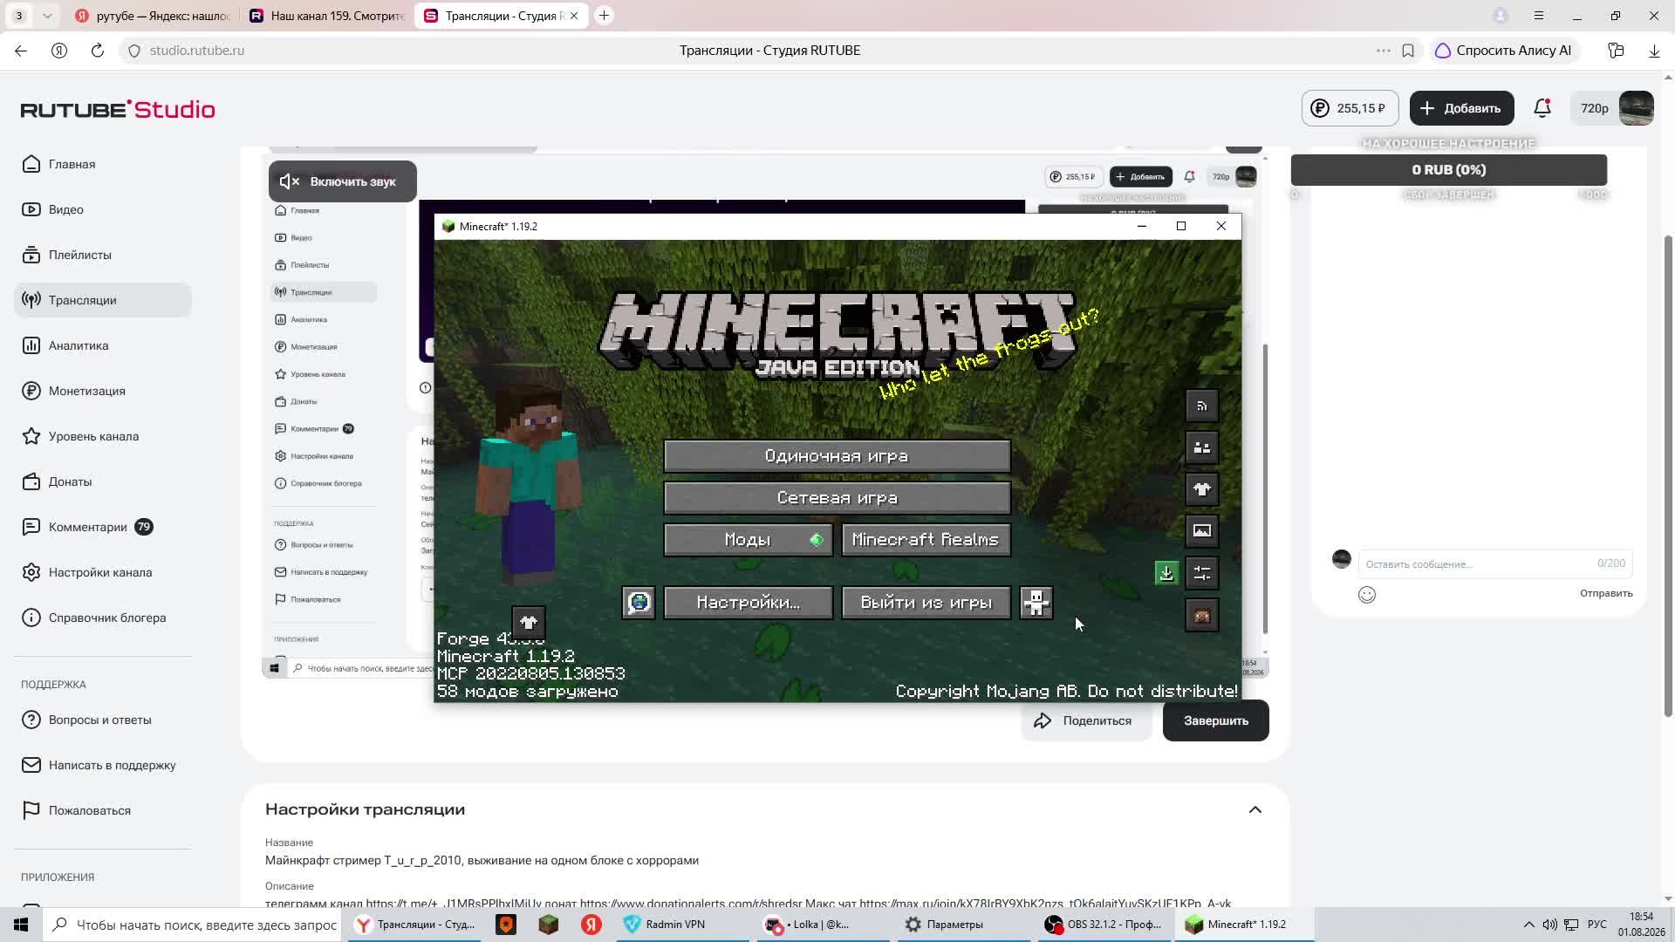Click the 255,15 ₽ balance button
Screen dimensions: 1675x942
(x=1350, y=108)
